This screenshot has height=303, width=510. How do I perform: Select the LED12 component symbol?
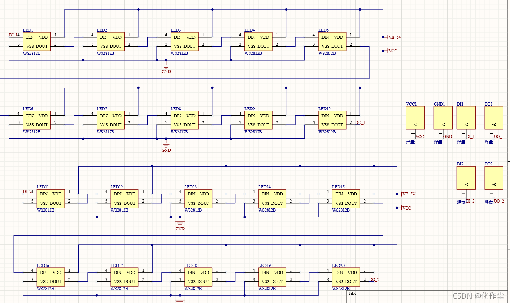pyautogui.click(x=124, y=199)
